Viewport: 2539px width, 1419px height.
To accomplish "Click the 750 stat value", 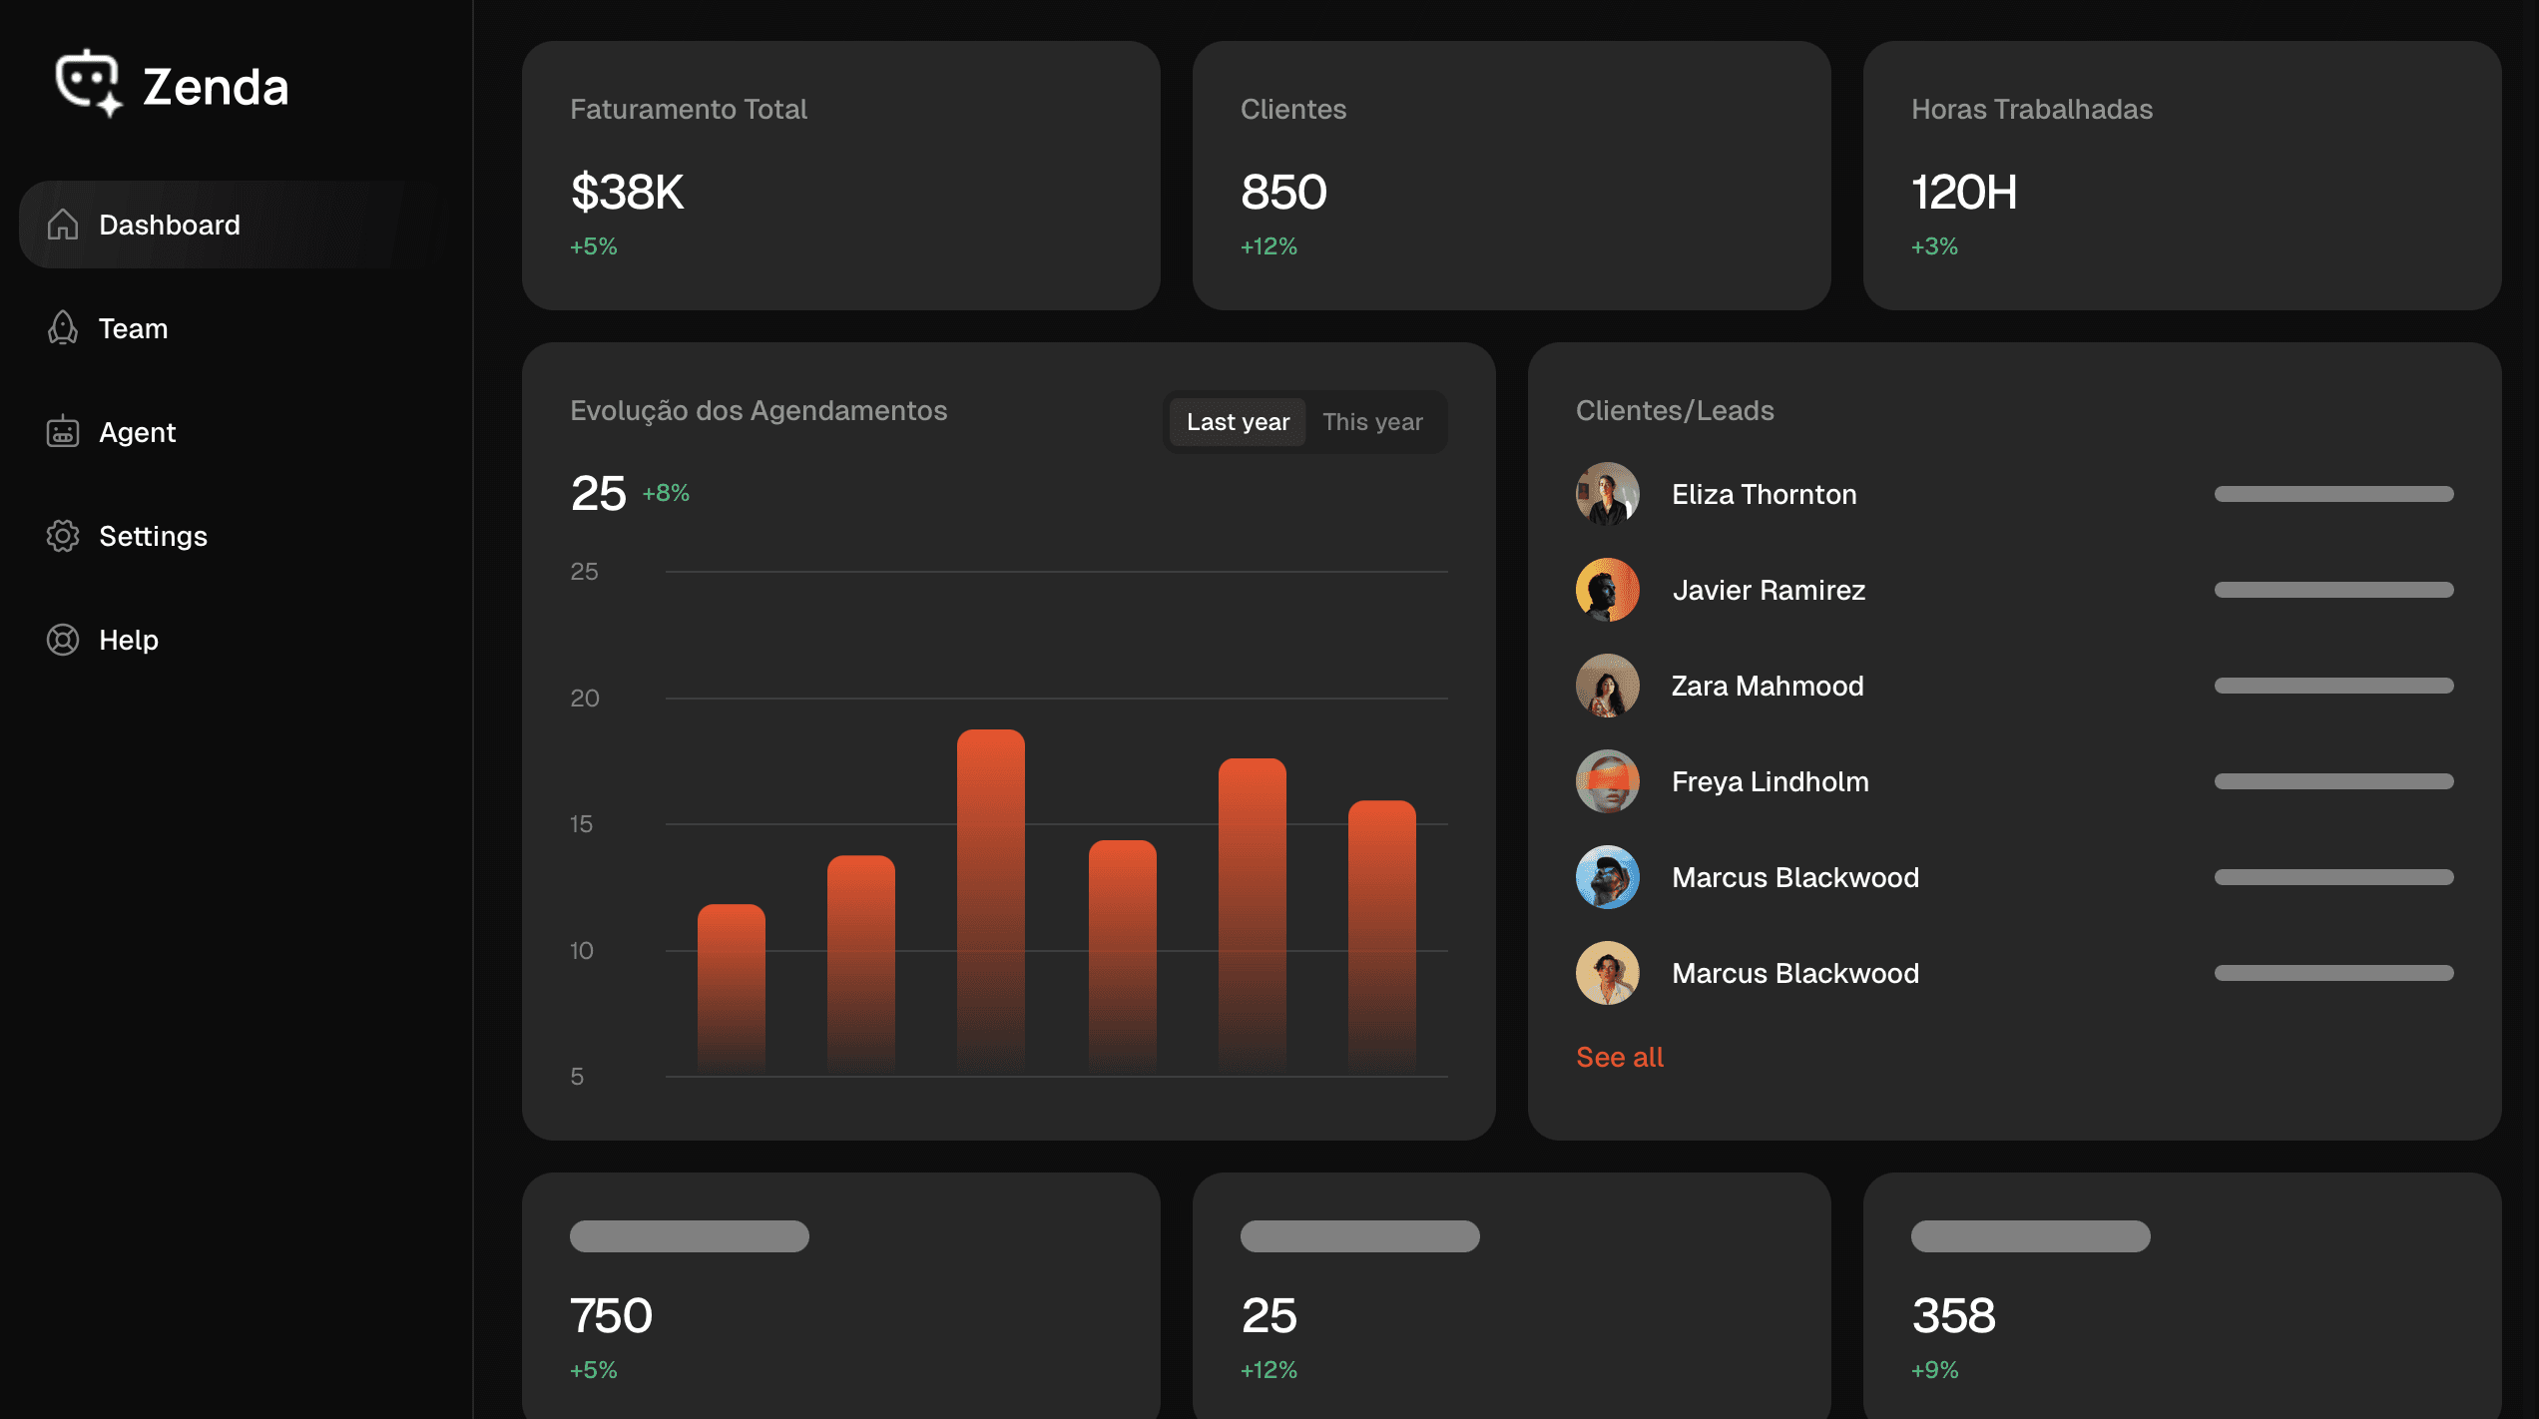I will [x=611, y=1315].
